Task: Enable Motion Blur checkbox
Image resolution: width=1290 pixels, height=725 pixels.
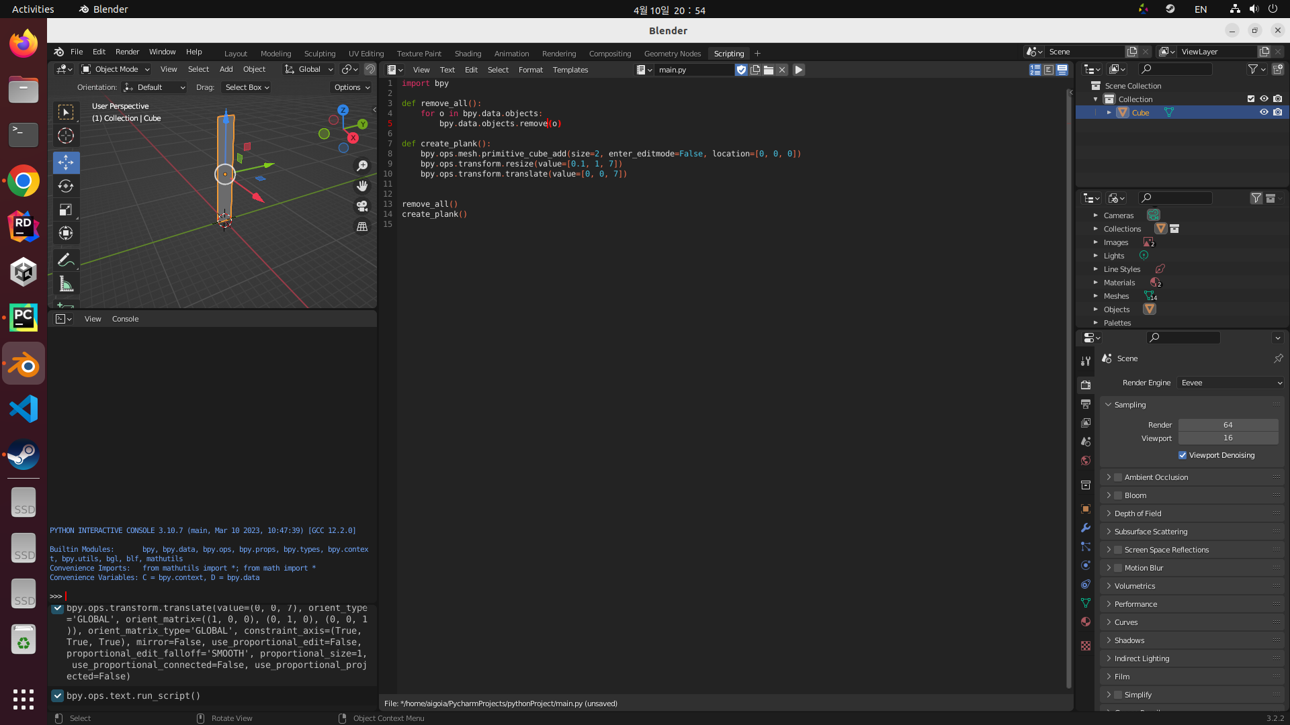Action: 1118,568
